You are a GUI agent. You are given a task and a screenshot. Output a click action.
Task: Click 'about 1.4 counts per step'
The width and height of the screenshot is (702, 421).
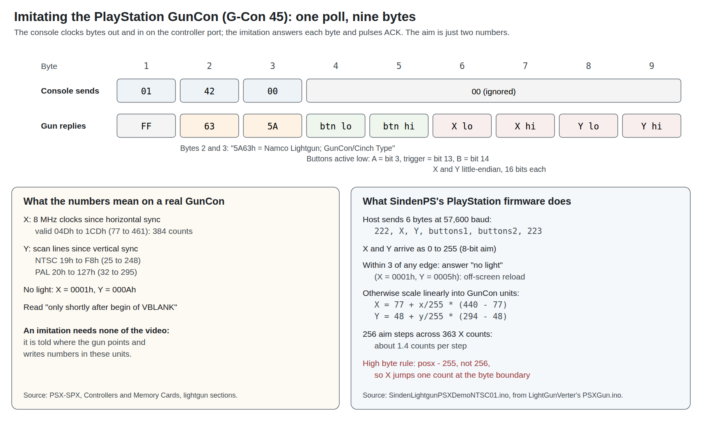[420, 346]
